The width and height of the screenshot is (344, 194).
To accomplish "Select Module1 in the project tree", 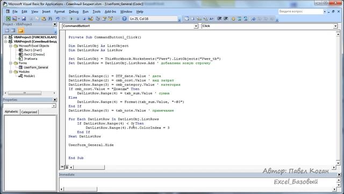I will [29, 76].
